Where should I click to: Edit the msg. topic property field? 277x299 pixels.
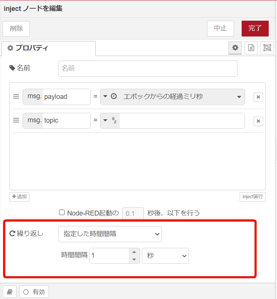tap(67, 120)
